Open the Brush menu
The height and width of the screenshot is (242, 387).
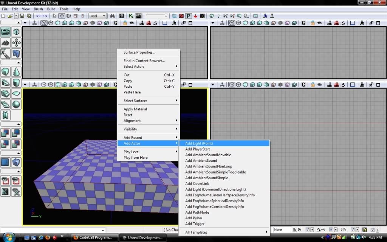coord(38,9)
